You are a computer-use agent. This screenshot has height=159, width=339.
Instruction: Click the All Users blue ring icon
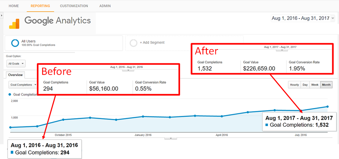click(x=15, y=43)
